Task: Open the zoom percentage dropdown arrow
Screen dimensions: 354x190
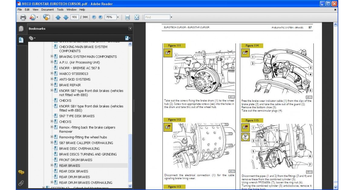Action: point(118,17)
